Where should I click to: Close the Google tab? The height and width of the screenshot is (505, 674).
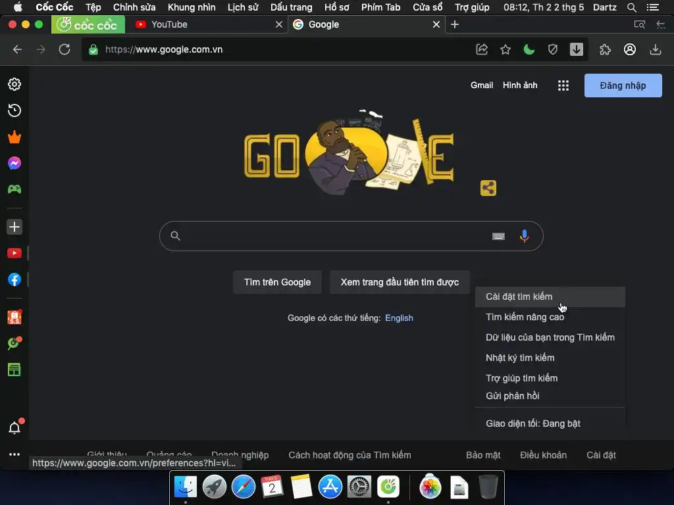click(x=436, y=24)
